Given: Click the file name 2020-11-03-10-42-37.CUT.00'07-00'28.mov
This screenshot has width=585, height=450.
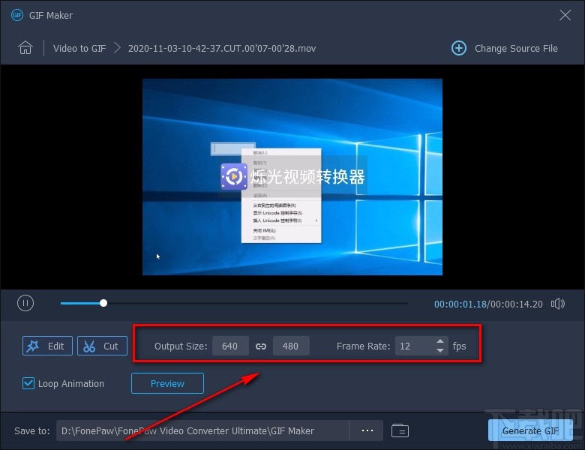Looking at the screenshot, I should 222,49.
